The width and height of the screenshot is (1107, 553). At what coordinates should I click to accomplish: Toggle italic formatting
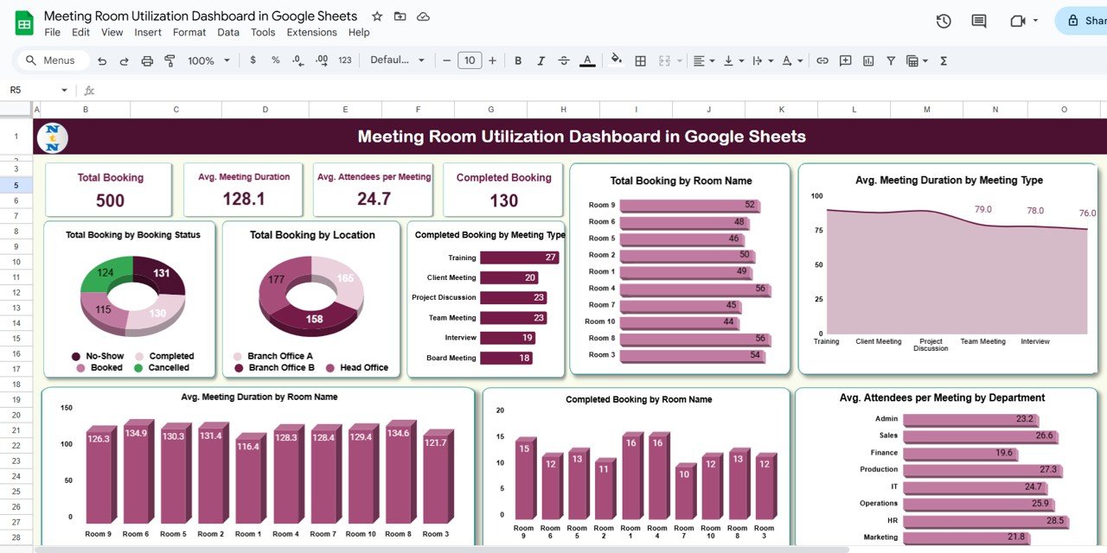(x=541, y=60)
